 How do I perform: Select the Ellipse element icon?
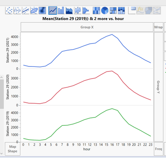[34, 10]
